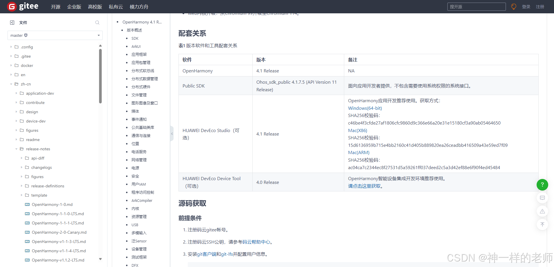554x267 pixels.
Task: Open the master branch dropdown
Action: click(x=55, y=35)
